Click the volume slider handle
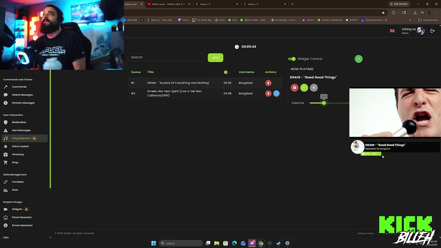Image resolution: width=441 pixels, height=248 pixels. (x=324, y=103)
